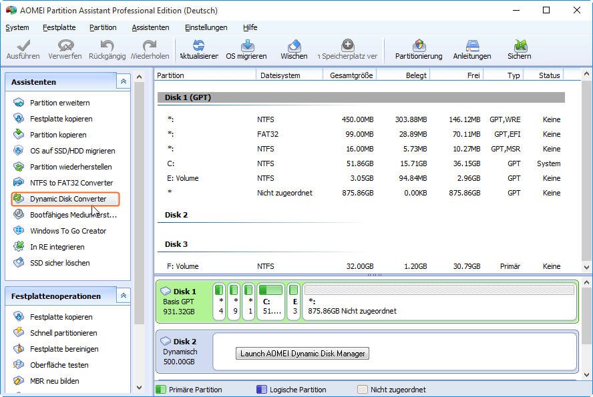593x397 pixels.
Task: Select E block in Disk 1 map
Action: tap(294, 302)
